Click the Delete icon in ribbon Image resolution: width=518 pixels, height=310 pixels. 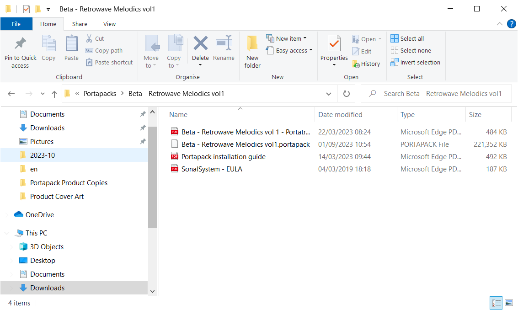click(x=200, y=45)
